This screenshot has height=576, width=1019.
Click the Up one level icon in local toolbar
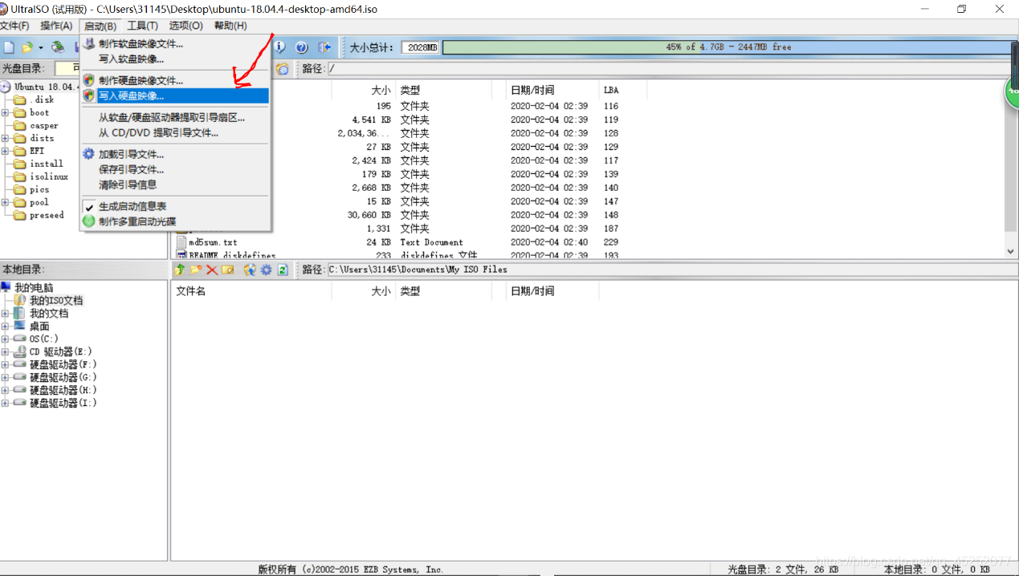(180, 270)
